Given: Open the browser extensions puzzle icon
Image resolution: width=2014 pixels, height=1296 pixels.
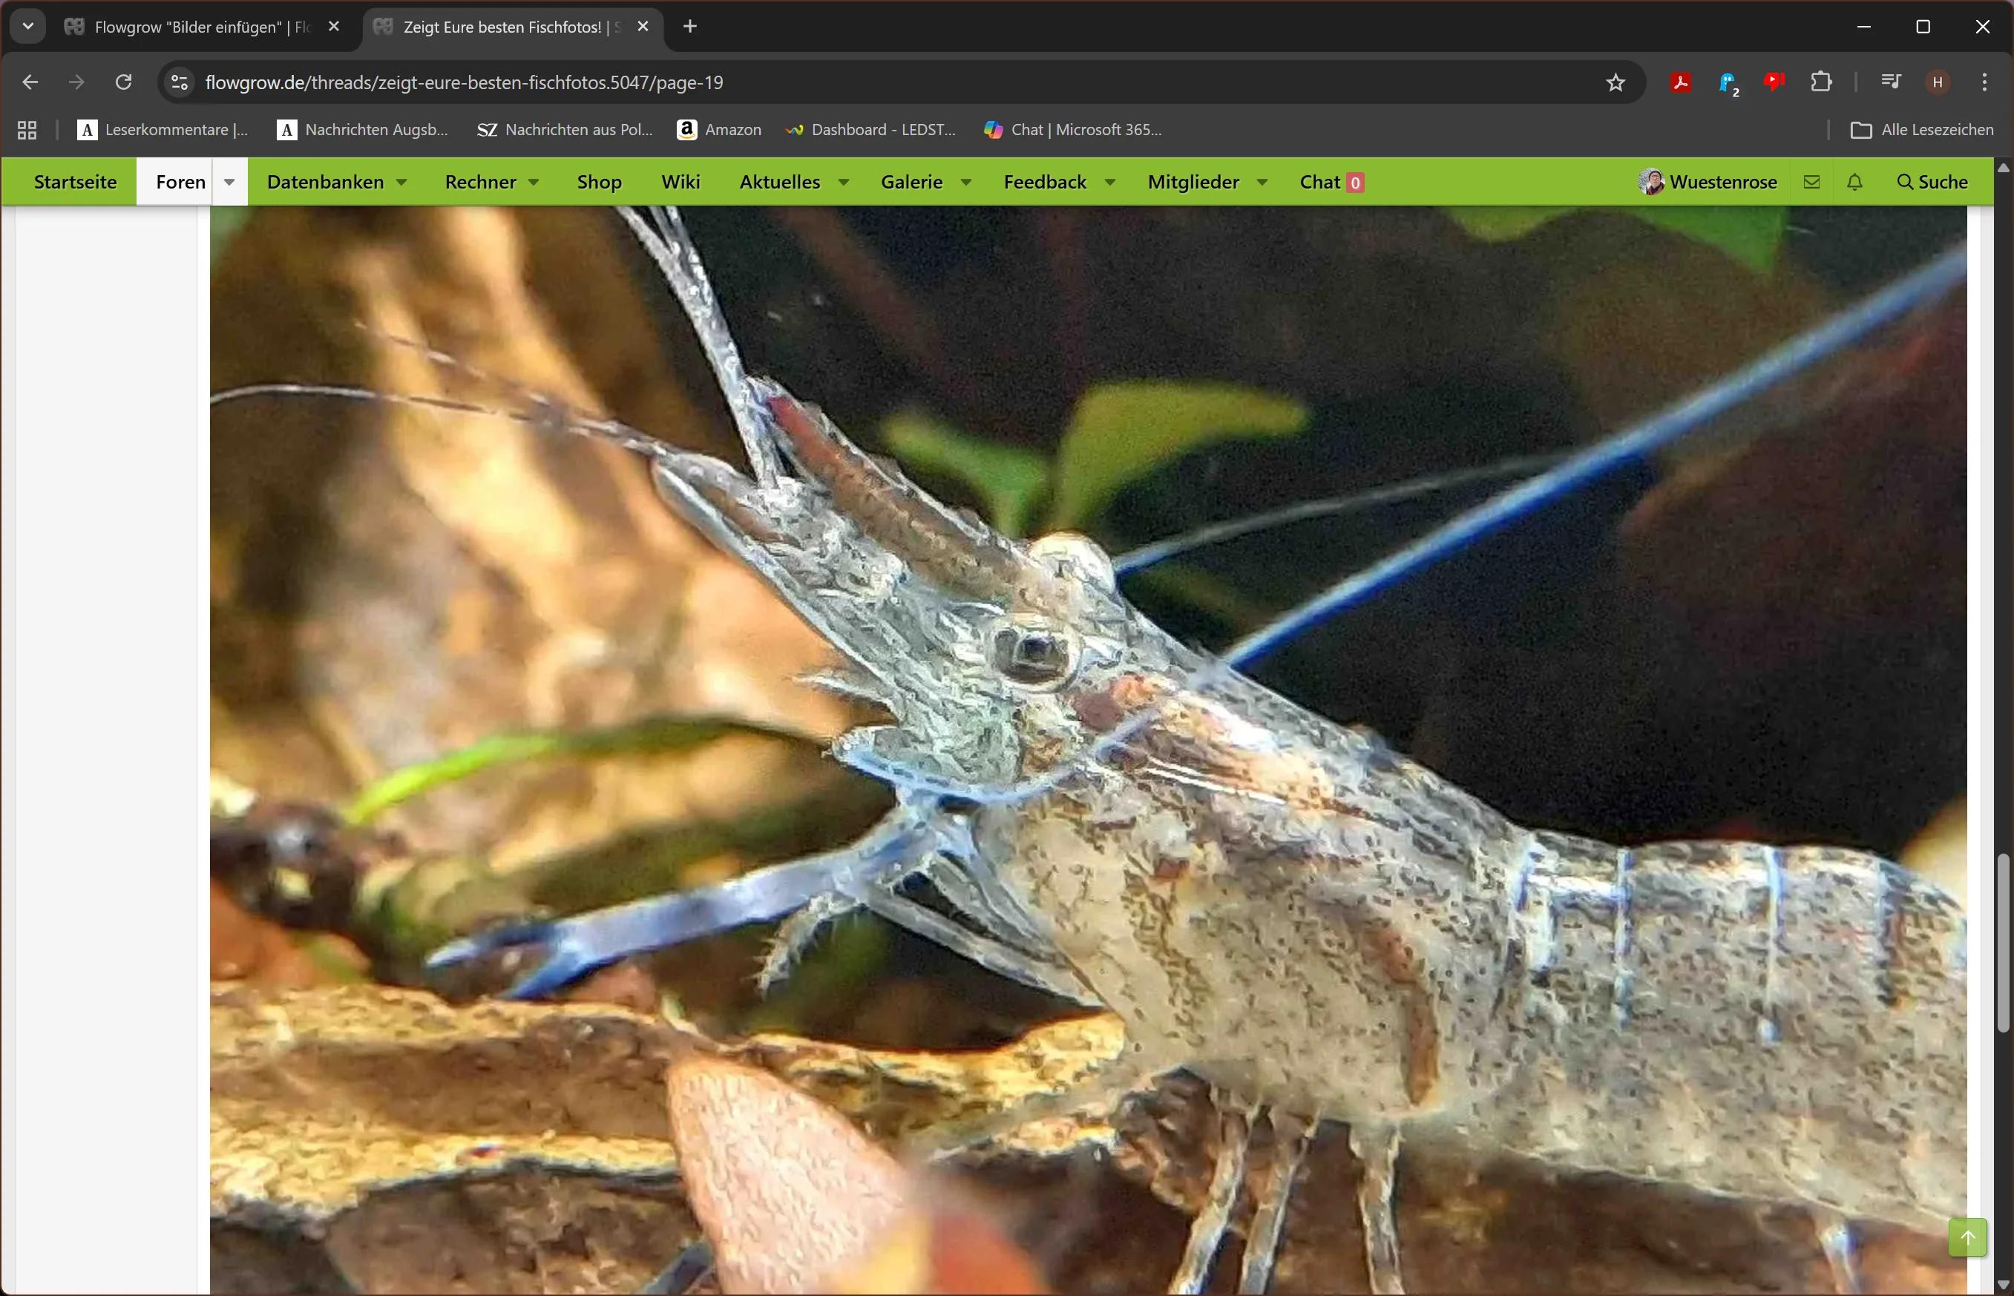Looking at the screenshot, I should [1821, 82].
